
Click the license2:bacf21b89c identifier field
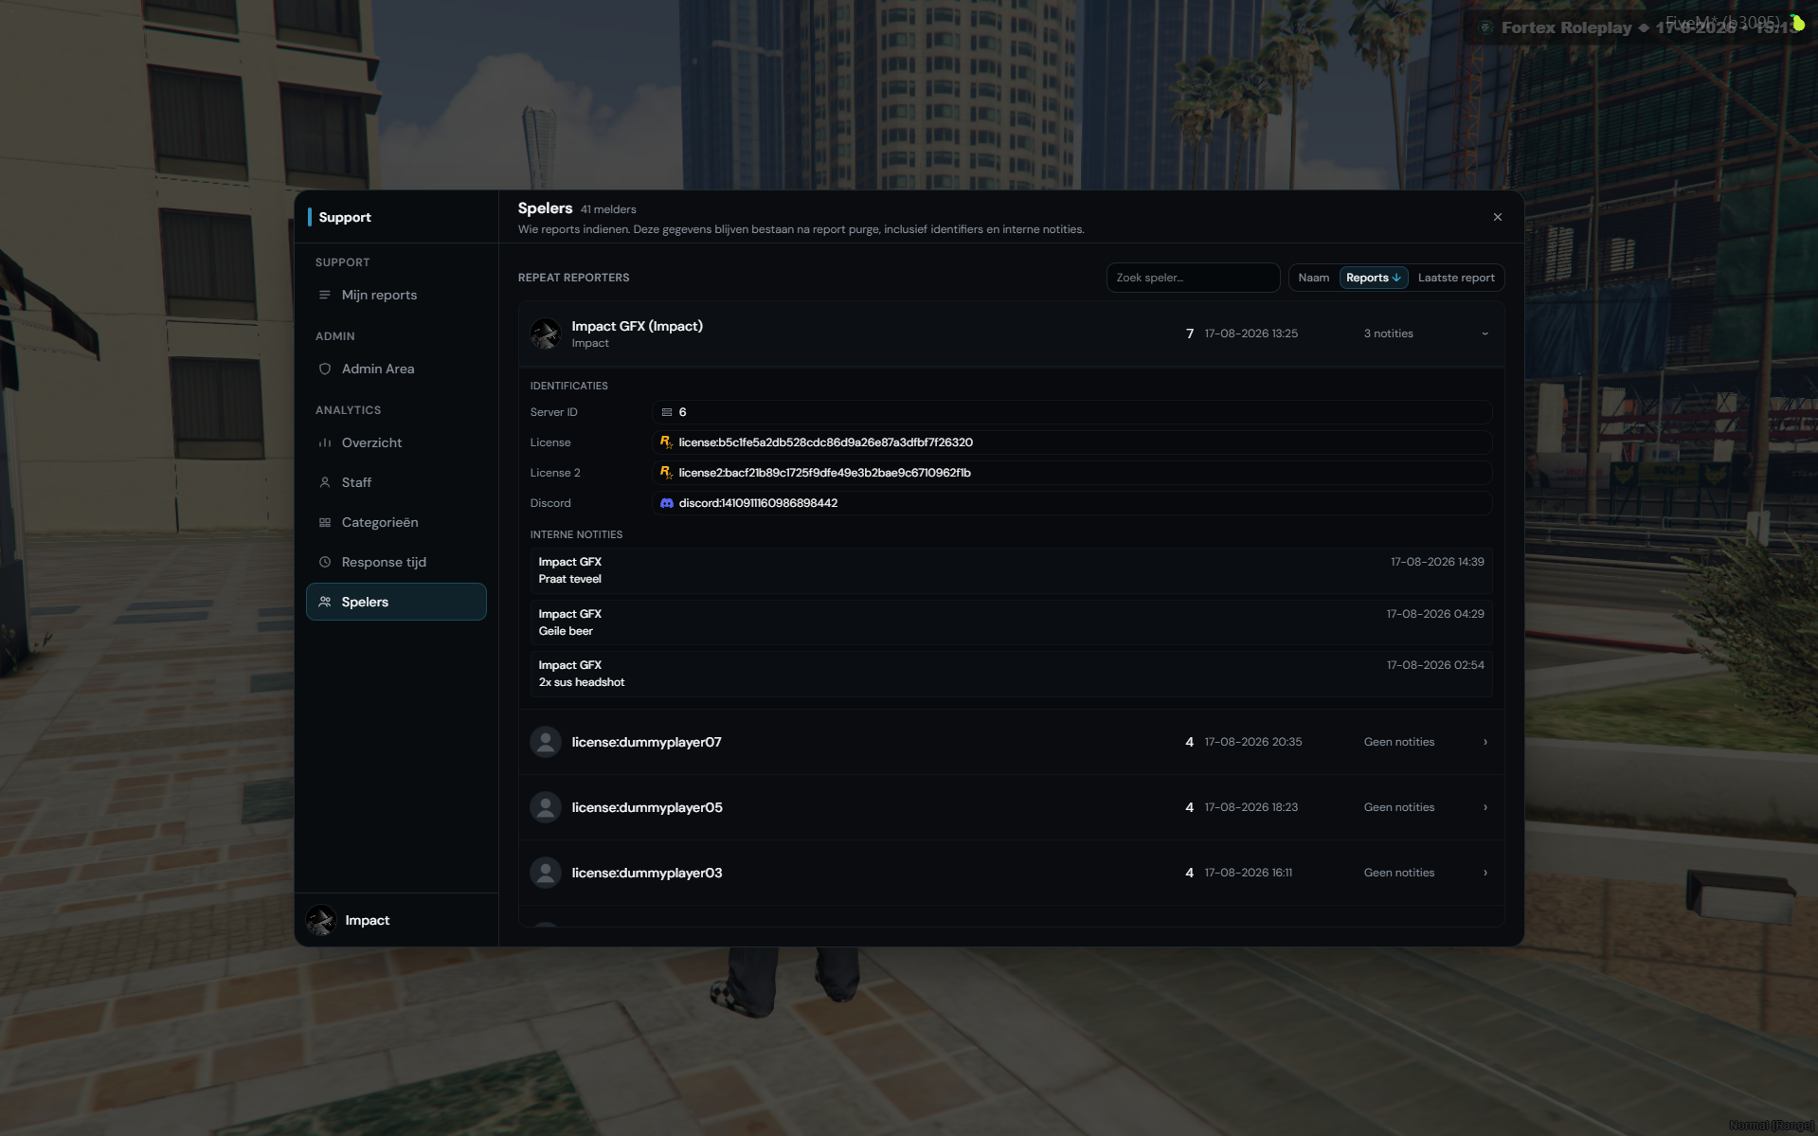pyautogui.click(x=1071, y=473)
